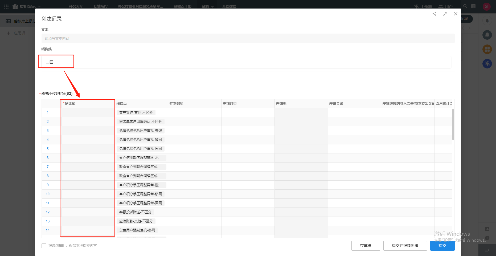Click the 稽核点 column header
Screen dimensions: 496x256
[141, 104]
